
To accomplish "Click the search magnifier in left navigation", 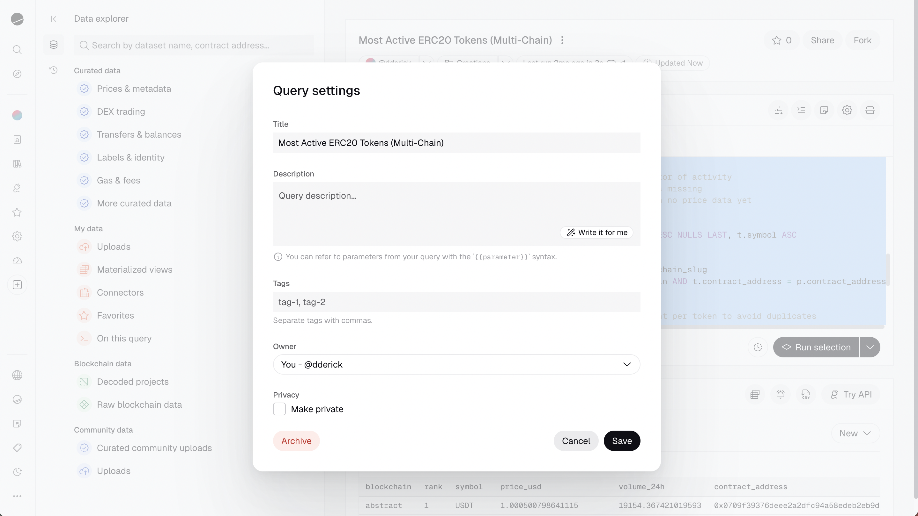I will click(x=17, y=49).
